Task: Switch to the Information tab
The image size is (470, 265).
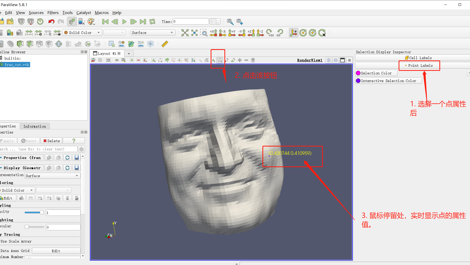Action: click(35, 126)
